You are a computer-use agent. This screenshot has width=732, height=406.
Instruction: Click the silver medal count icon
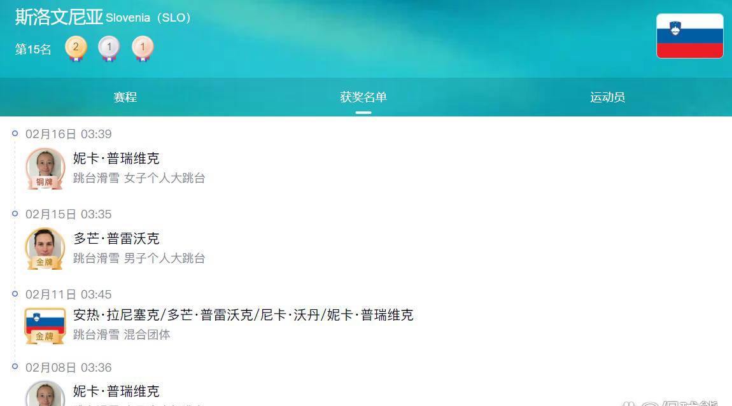(109, 48)
